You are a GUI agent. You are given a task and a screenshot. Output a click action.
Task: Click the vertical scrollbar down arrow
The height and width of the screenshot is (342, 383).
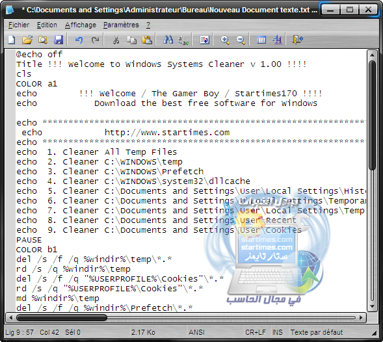[372, 306]
